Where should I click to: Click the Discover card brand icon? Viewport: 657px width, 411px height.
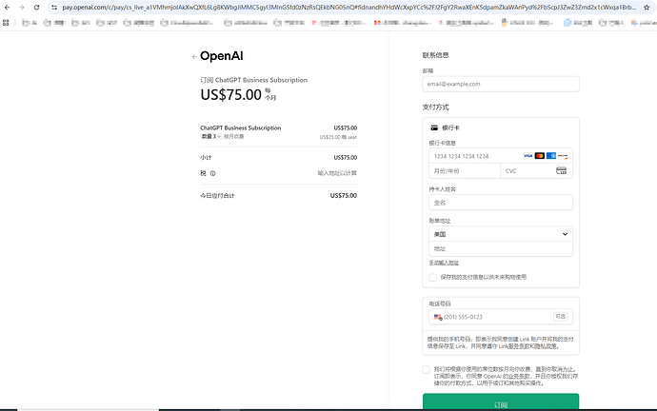(563, 156)
